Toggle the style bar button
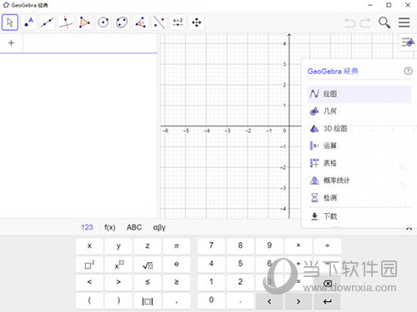 coord(408,42)
